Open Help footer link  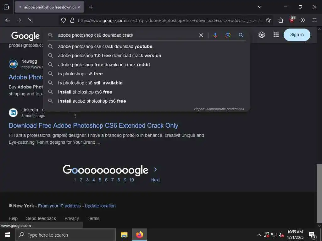(13, 218)
